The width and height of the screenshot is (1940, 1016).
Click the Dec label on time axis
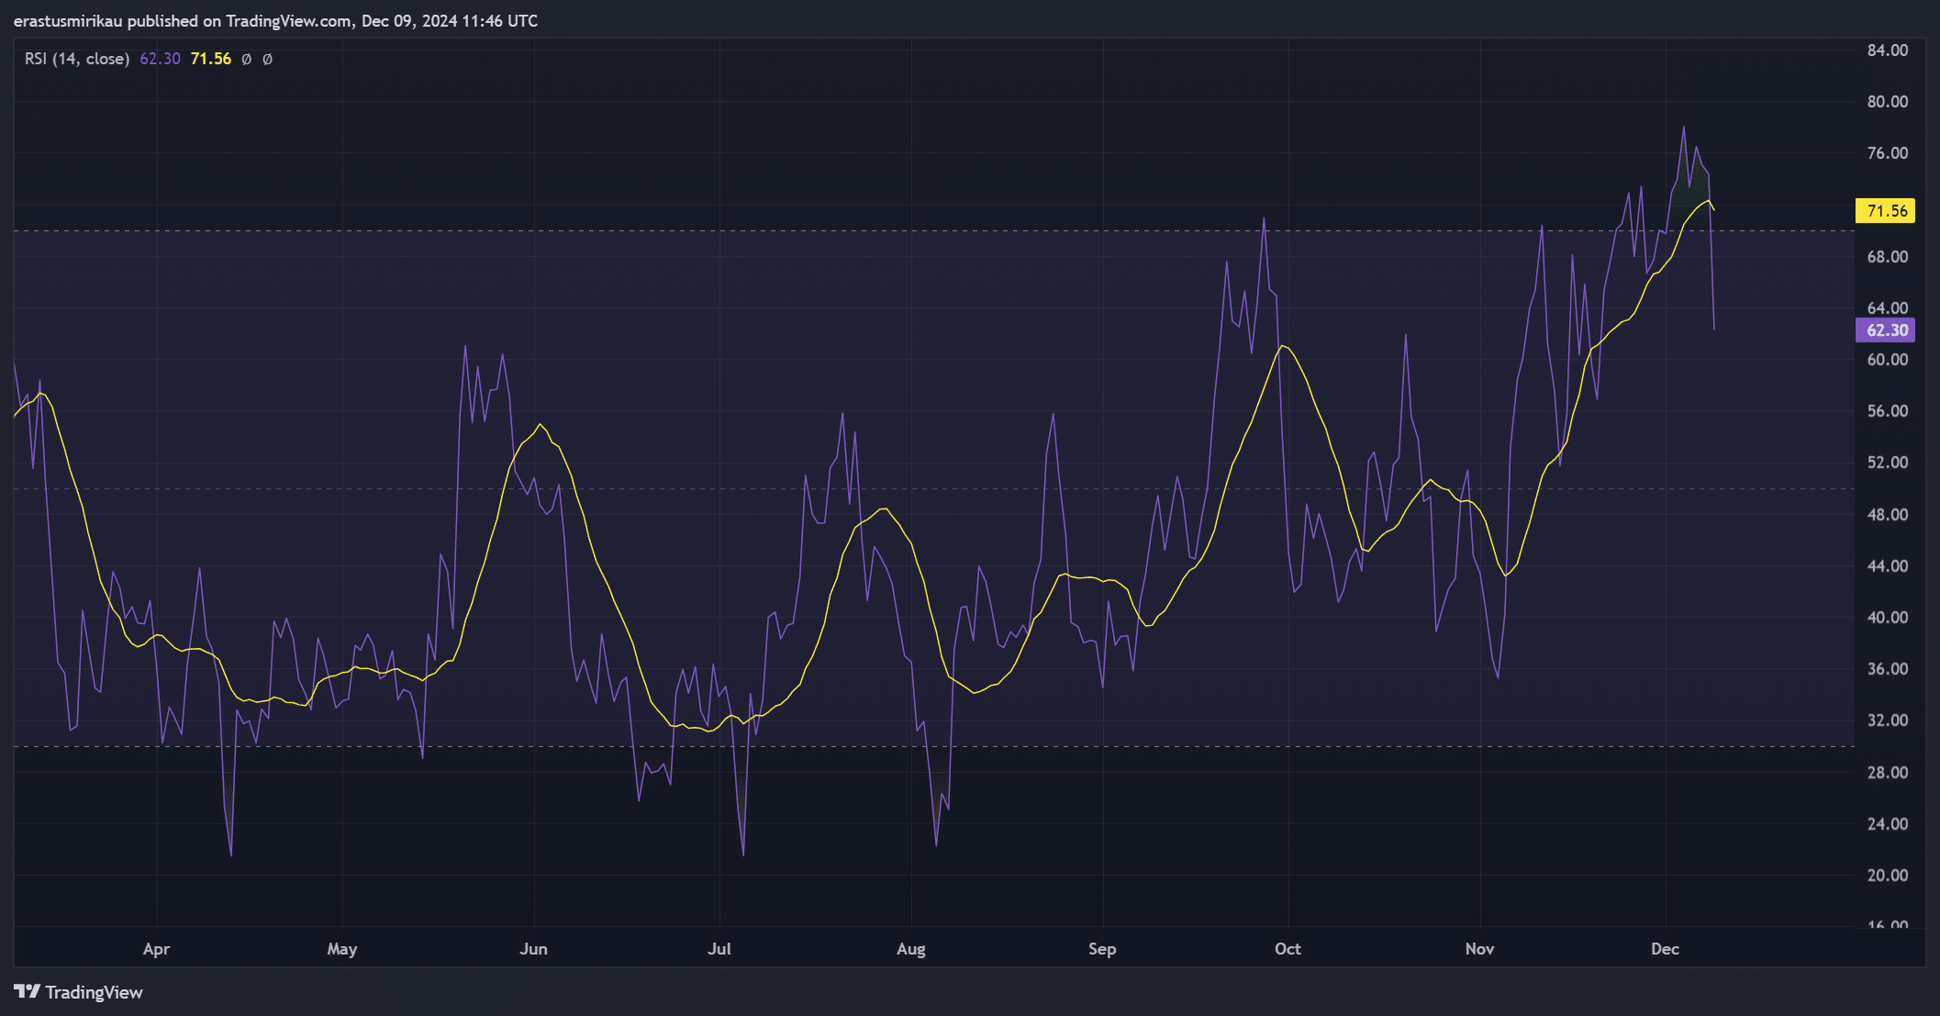click(x=1665, y=949)
